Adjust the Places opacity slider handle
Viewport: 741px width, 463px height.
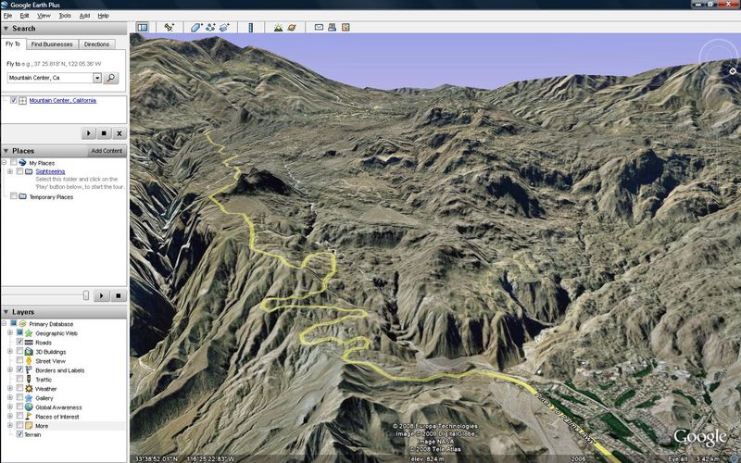[85, 295]
